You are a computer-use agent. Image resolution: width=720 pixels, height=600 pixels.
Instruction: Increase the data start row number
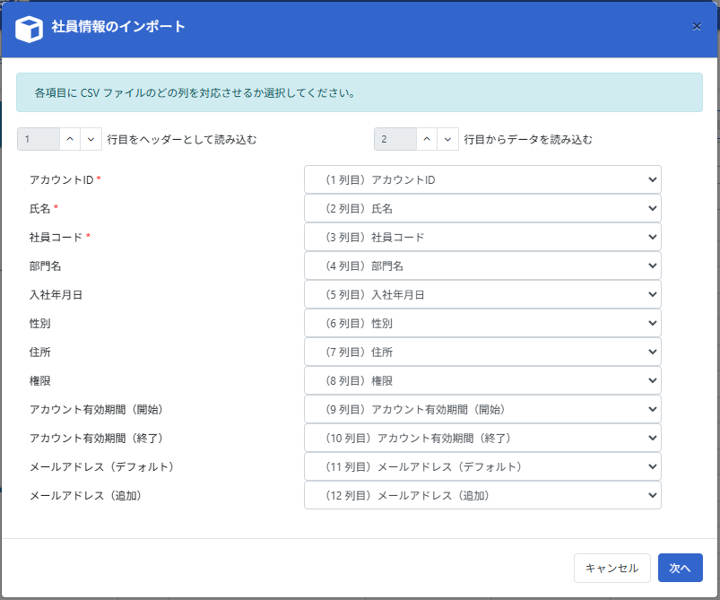point(427,139)
